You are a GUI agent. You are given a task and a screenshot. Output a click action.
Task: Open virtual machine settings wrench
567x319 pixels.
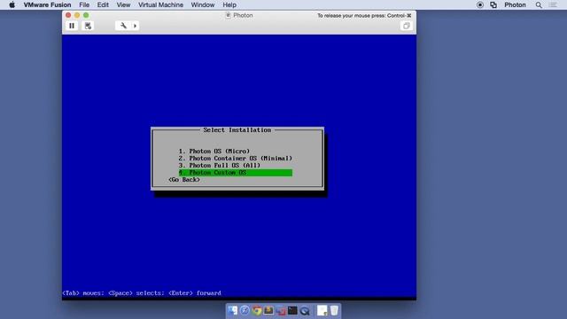123,26
